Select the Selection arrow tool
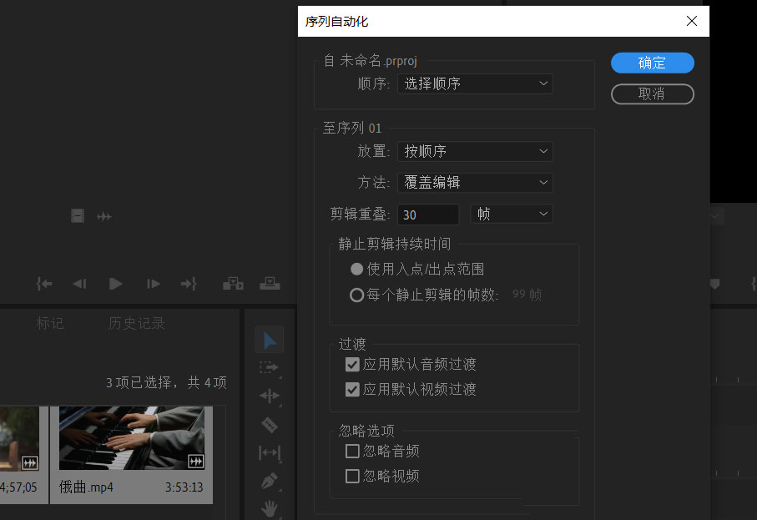757x520 pixels. coord(269,340)
